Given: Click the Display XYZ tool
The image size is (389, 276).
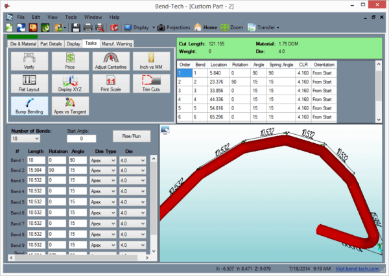Looking at the screenshot, I should tap(69, 83).
